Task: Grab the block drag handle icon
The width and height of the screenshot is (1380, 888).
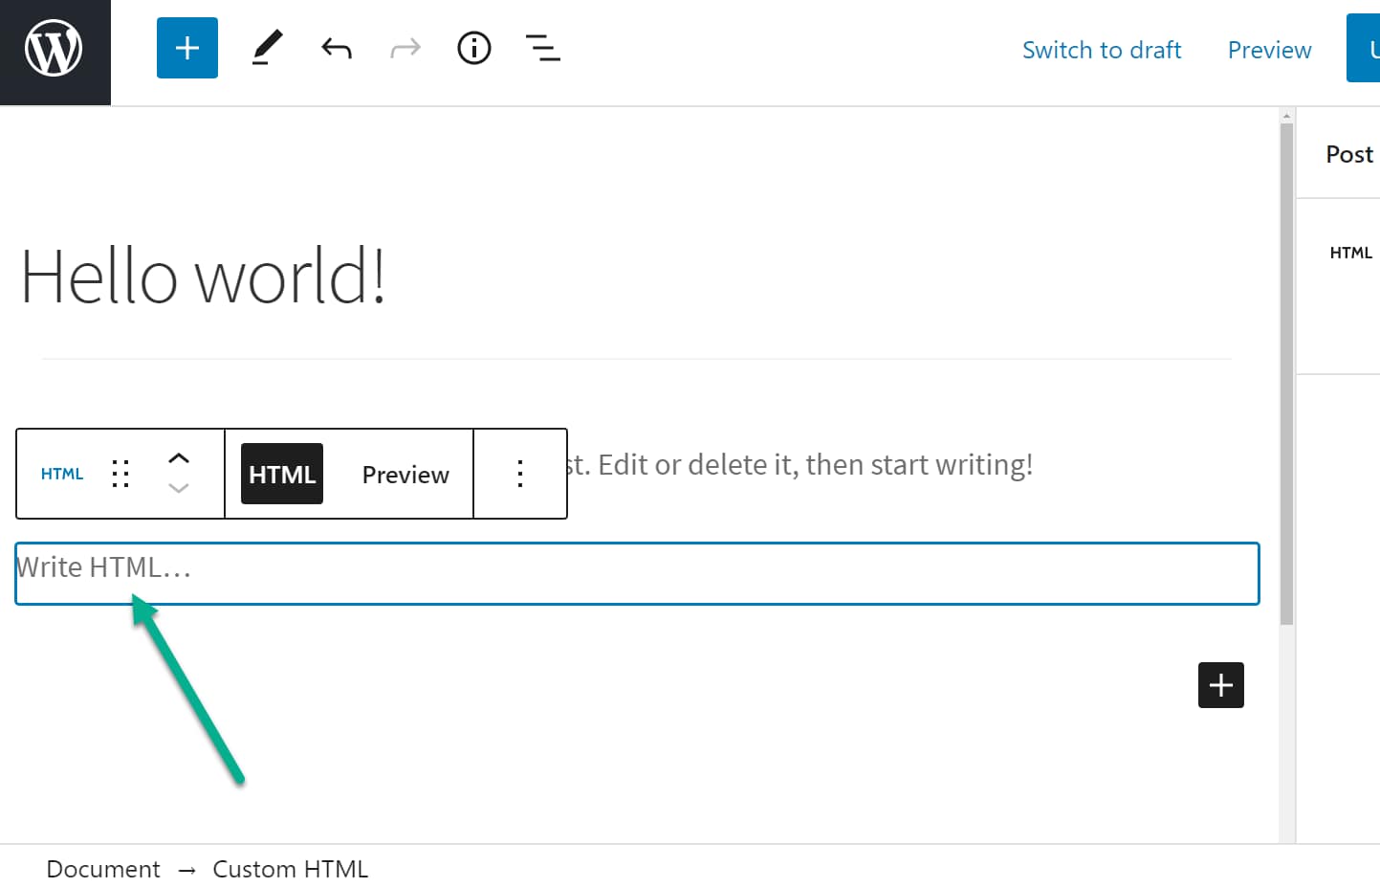Action: click(x=120, y=473)
